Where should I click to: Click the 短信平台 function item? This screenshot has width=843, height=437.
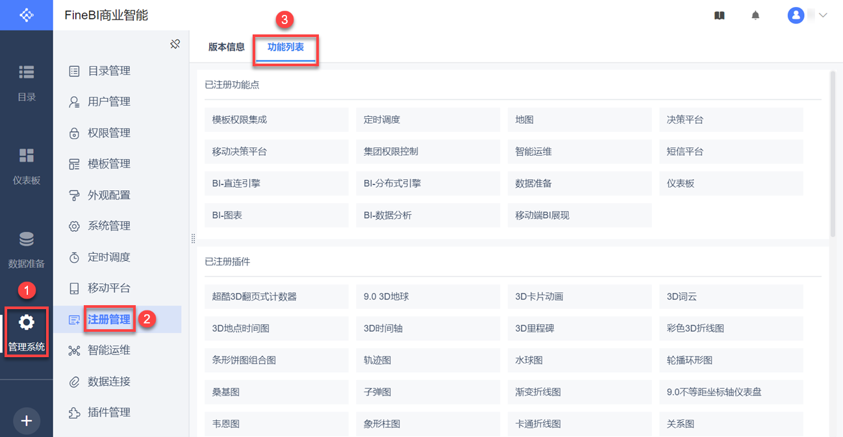pos(731,152)
